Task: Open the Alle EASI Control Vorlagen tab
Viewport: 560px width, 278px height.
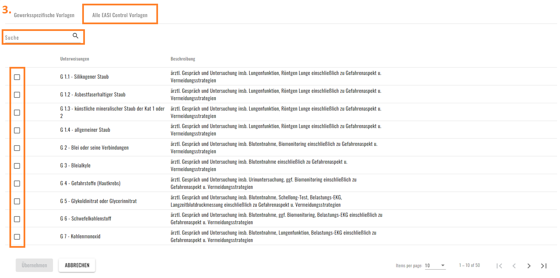Action: (120, 15)
